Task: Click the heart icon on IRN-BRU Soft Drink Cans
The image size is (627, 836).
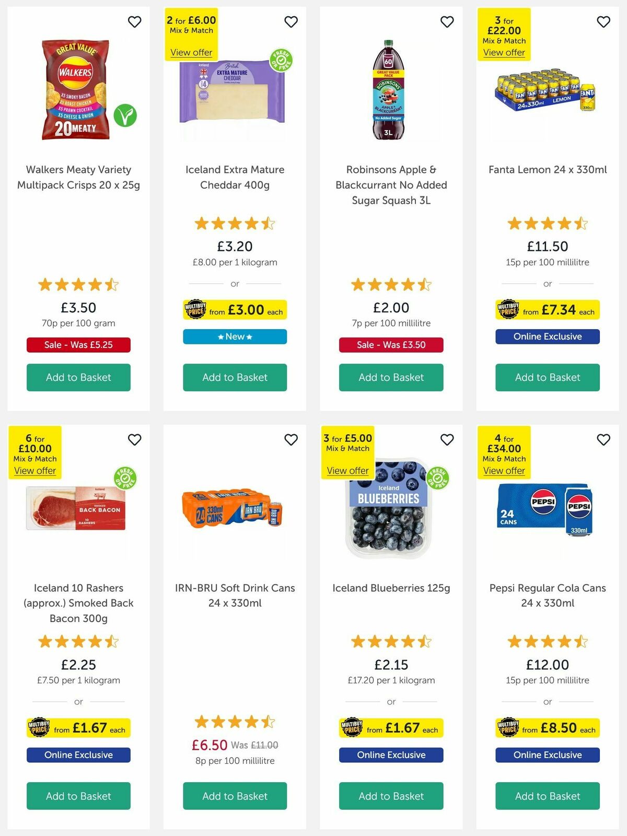Action: (x=291, y=440)
